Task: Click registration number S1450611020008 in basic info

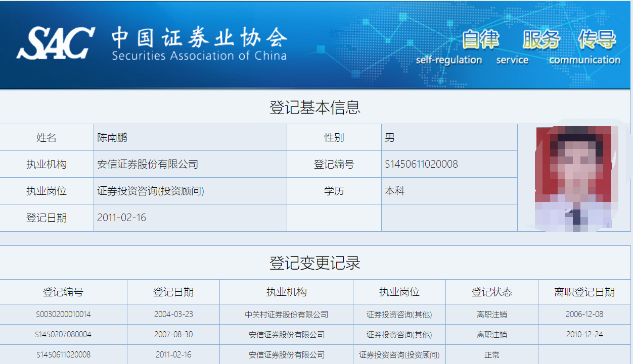Action: coord(421,164)
